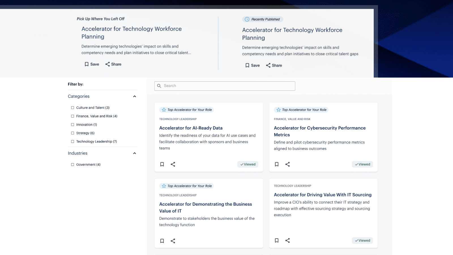453x255 pixels.
Task: Share the Demonstrating Business Value of IT card
Action: tap(173, 241)
